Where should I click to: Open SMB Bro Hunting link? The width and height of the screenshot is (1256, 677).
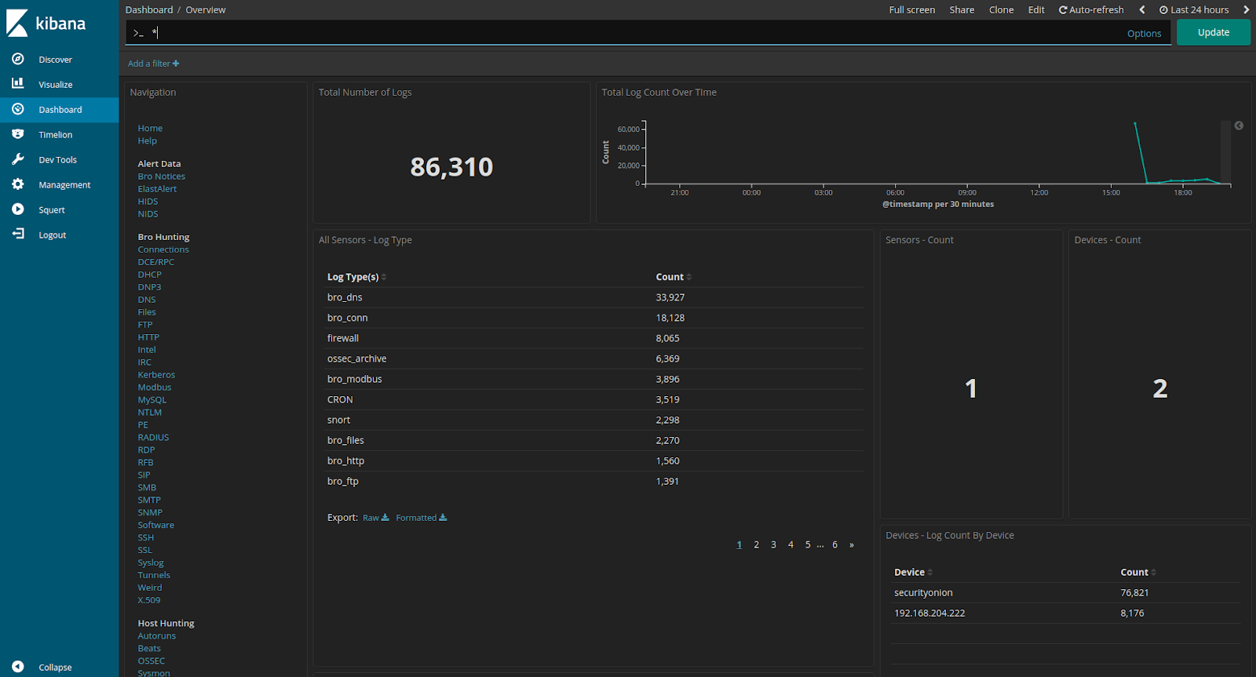(147, 488)
